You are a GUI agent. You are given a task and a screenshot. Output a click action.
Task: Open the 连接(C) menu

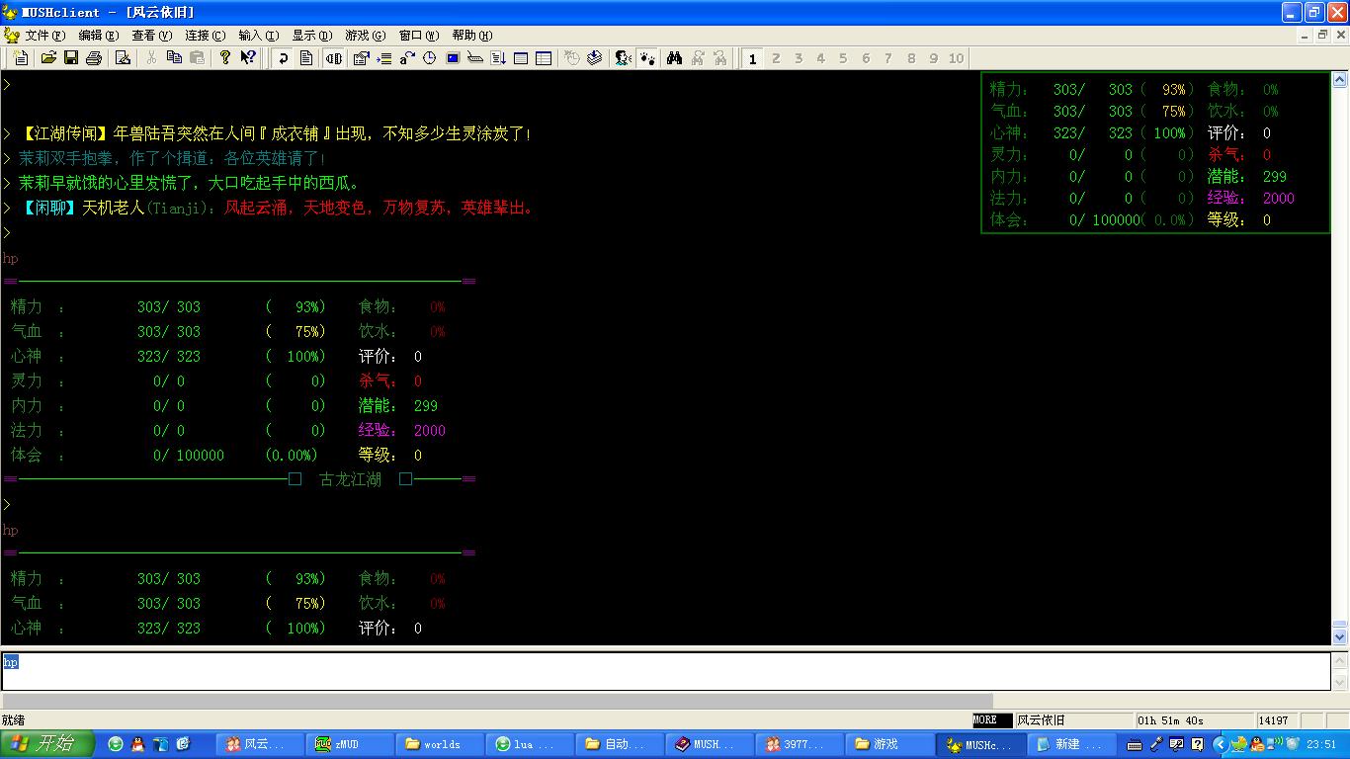tap(205, 36)
